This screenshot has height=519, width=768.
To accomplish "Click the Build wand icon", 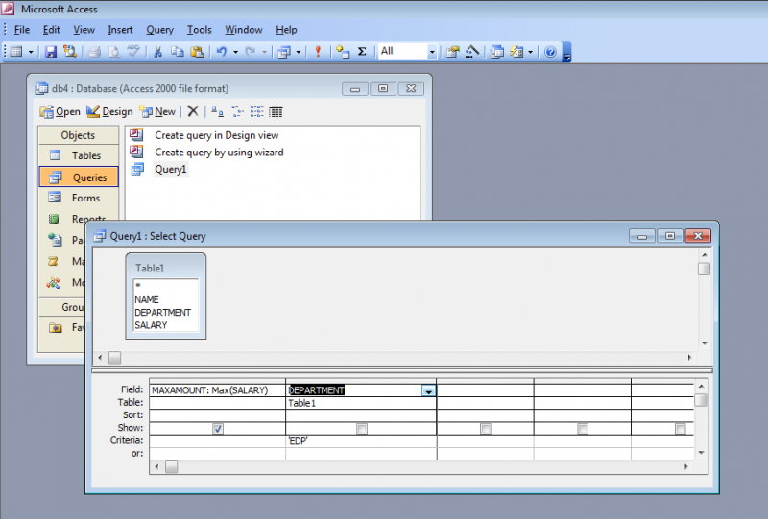I will coord(472,51).
